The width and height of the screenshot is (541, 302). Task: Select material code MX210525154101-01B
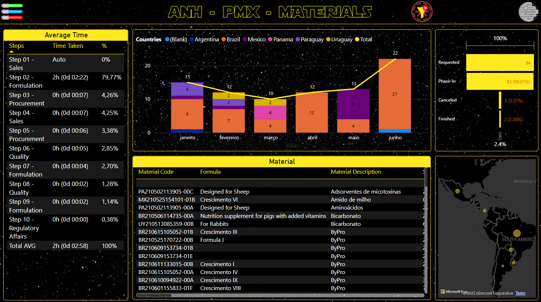coord(167,199)
